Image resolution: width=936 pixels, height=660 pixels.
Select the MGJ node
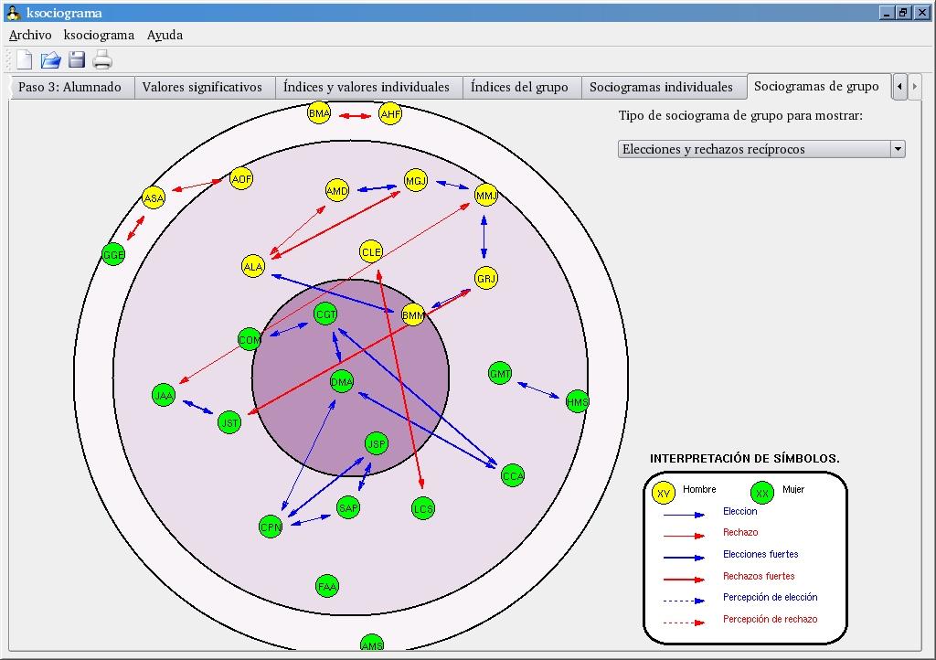[x=416, y=180]
